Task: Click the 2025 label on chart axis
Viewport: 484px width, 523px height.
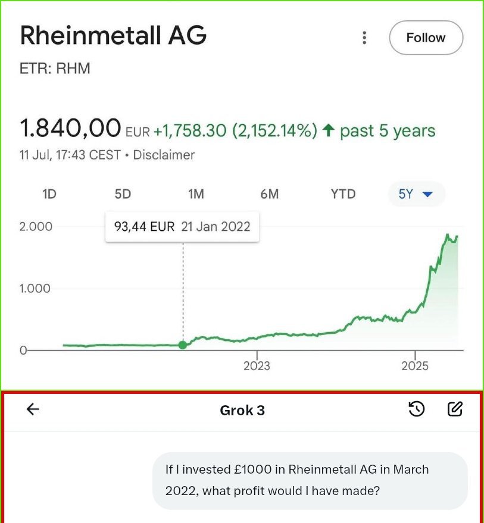Action: (415, 366)
